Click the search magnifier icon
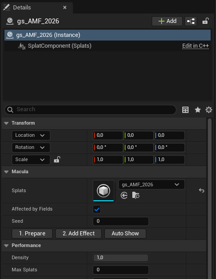Screen dimensions: 216x279 click(x=10, y=110)
